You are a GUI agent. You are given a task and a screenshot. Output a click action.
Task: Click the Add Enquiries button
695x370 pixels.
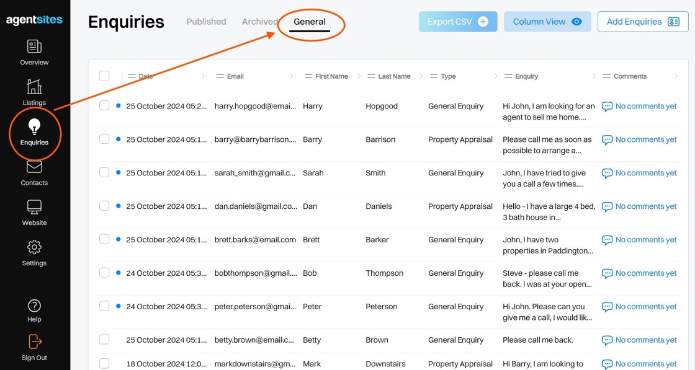(x=643, y=22)
